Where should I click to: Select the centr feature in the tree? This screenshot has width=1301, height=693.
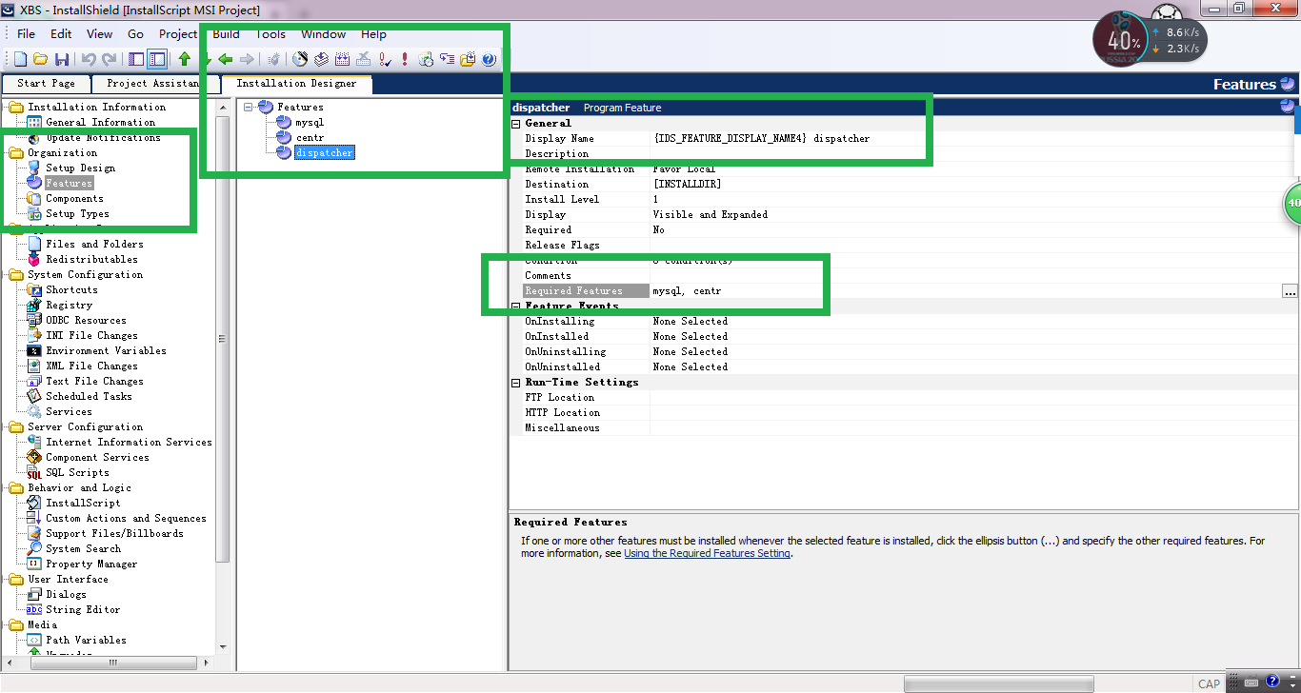pos(310,137)
